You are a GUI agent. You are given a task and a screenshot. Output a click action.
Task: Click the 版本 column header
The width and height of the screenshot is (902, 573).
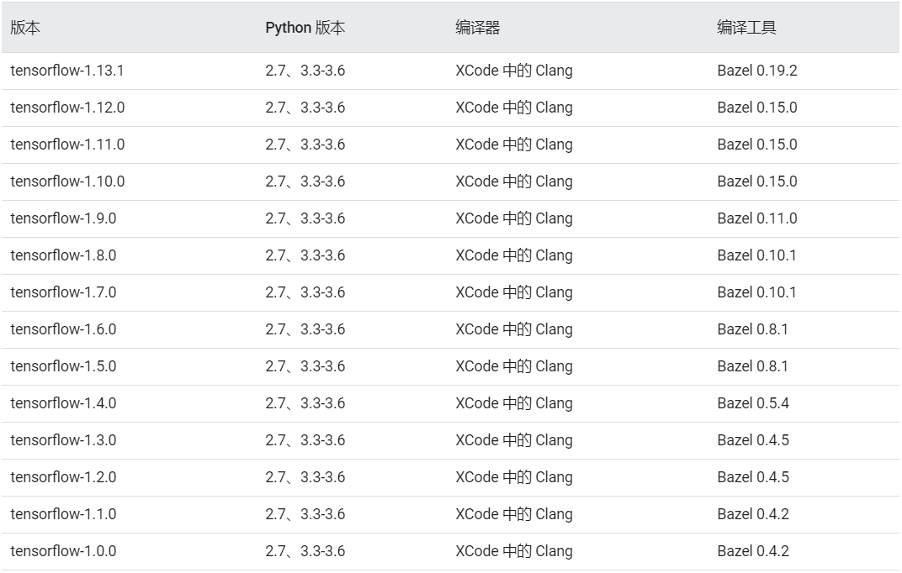[25, 28]
